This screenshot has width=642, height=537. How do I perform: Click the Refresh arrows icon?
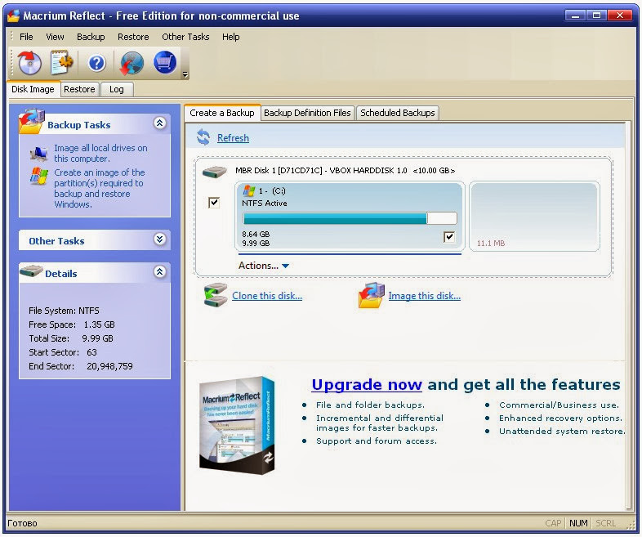[x=203, y=137]
